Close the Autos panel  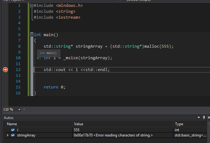point(208,117)
